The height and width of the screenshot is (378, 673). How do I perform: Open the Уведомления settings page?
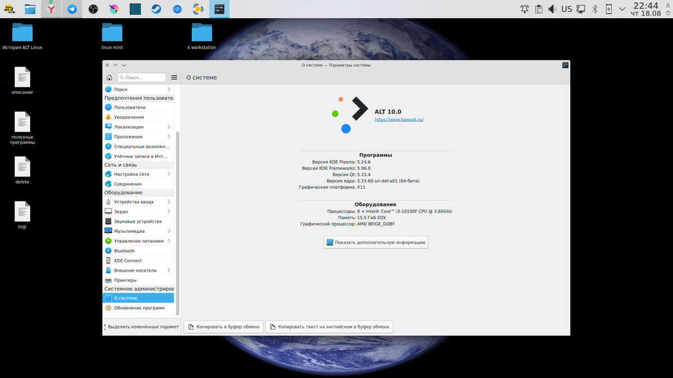pyautogui.click(x=138, y=117)
